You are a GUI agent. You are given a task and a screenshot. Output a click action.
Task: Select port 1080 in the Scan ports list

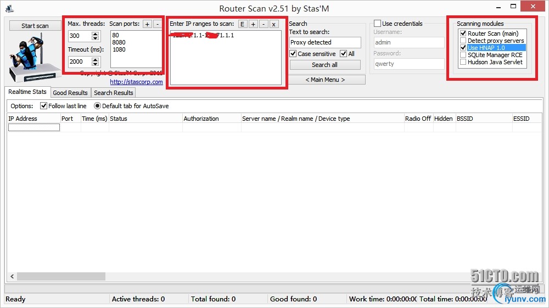[119, 50]
